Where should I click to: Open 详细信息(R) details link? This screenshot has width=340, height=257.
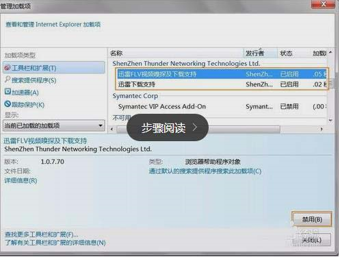click(21, 180)
